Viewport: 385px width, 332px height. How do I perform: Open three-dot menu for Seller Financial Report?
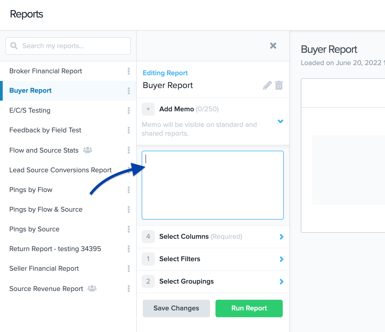click(x=129, y=269)
